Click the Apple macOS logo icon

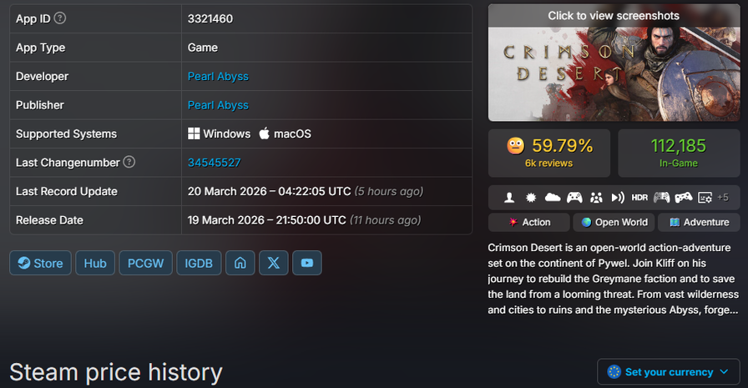(x=264, y=134)
